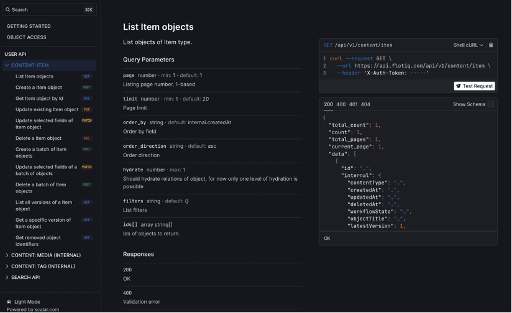Toggle Light Mode
The width and height of the screenshot is (512, 313).
[x=24, y=302]
